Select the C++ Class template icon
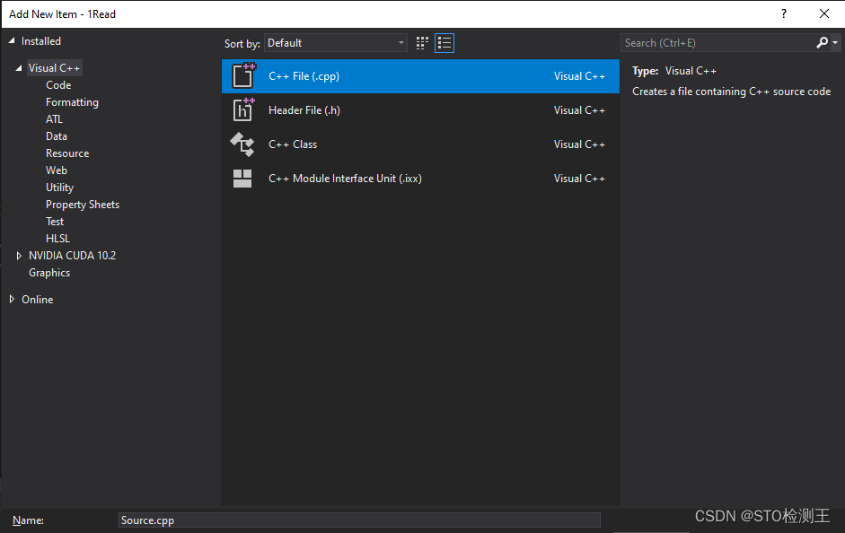This screenshot has width=845, height=533. point(243,144)
